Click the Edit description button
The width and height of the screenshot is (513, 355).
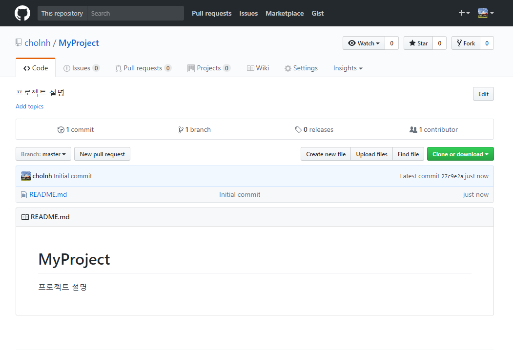tap(483, 94)
